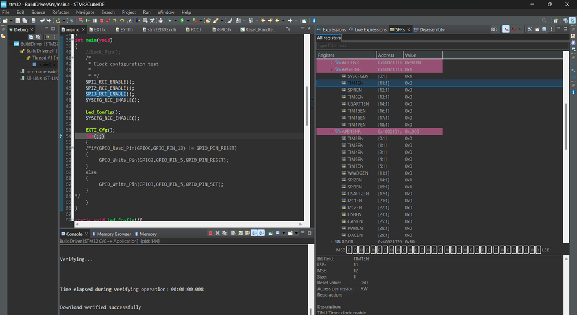The image size is (577, 315).
Task: Click the SFRs panel vertical scrollbar
Action: point(566,127)
